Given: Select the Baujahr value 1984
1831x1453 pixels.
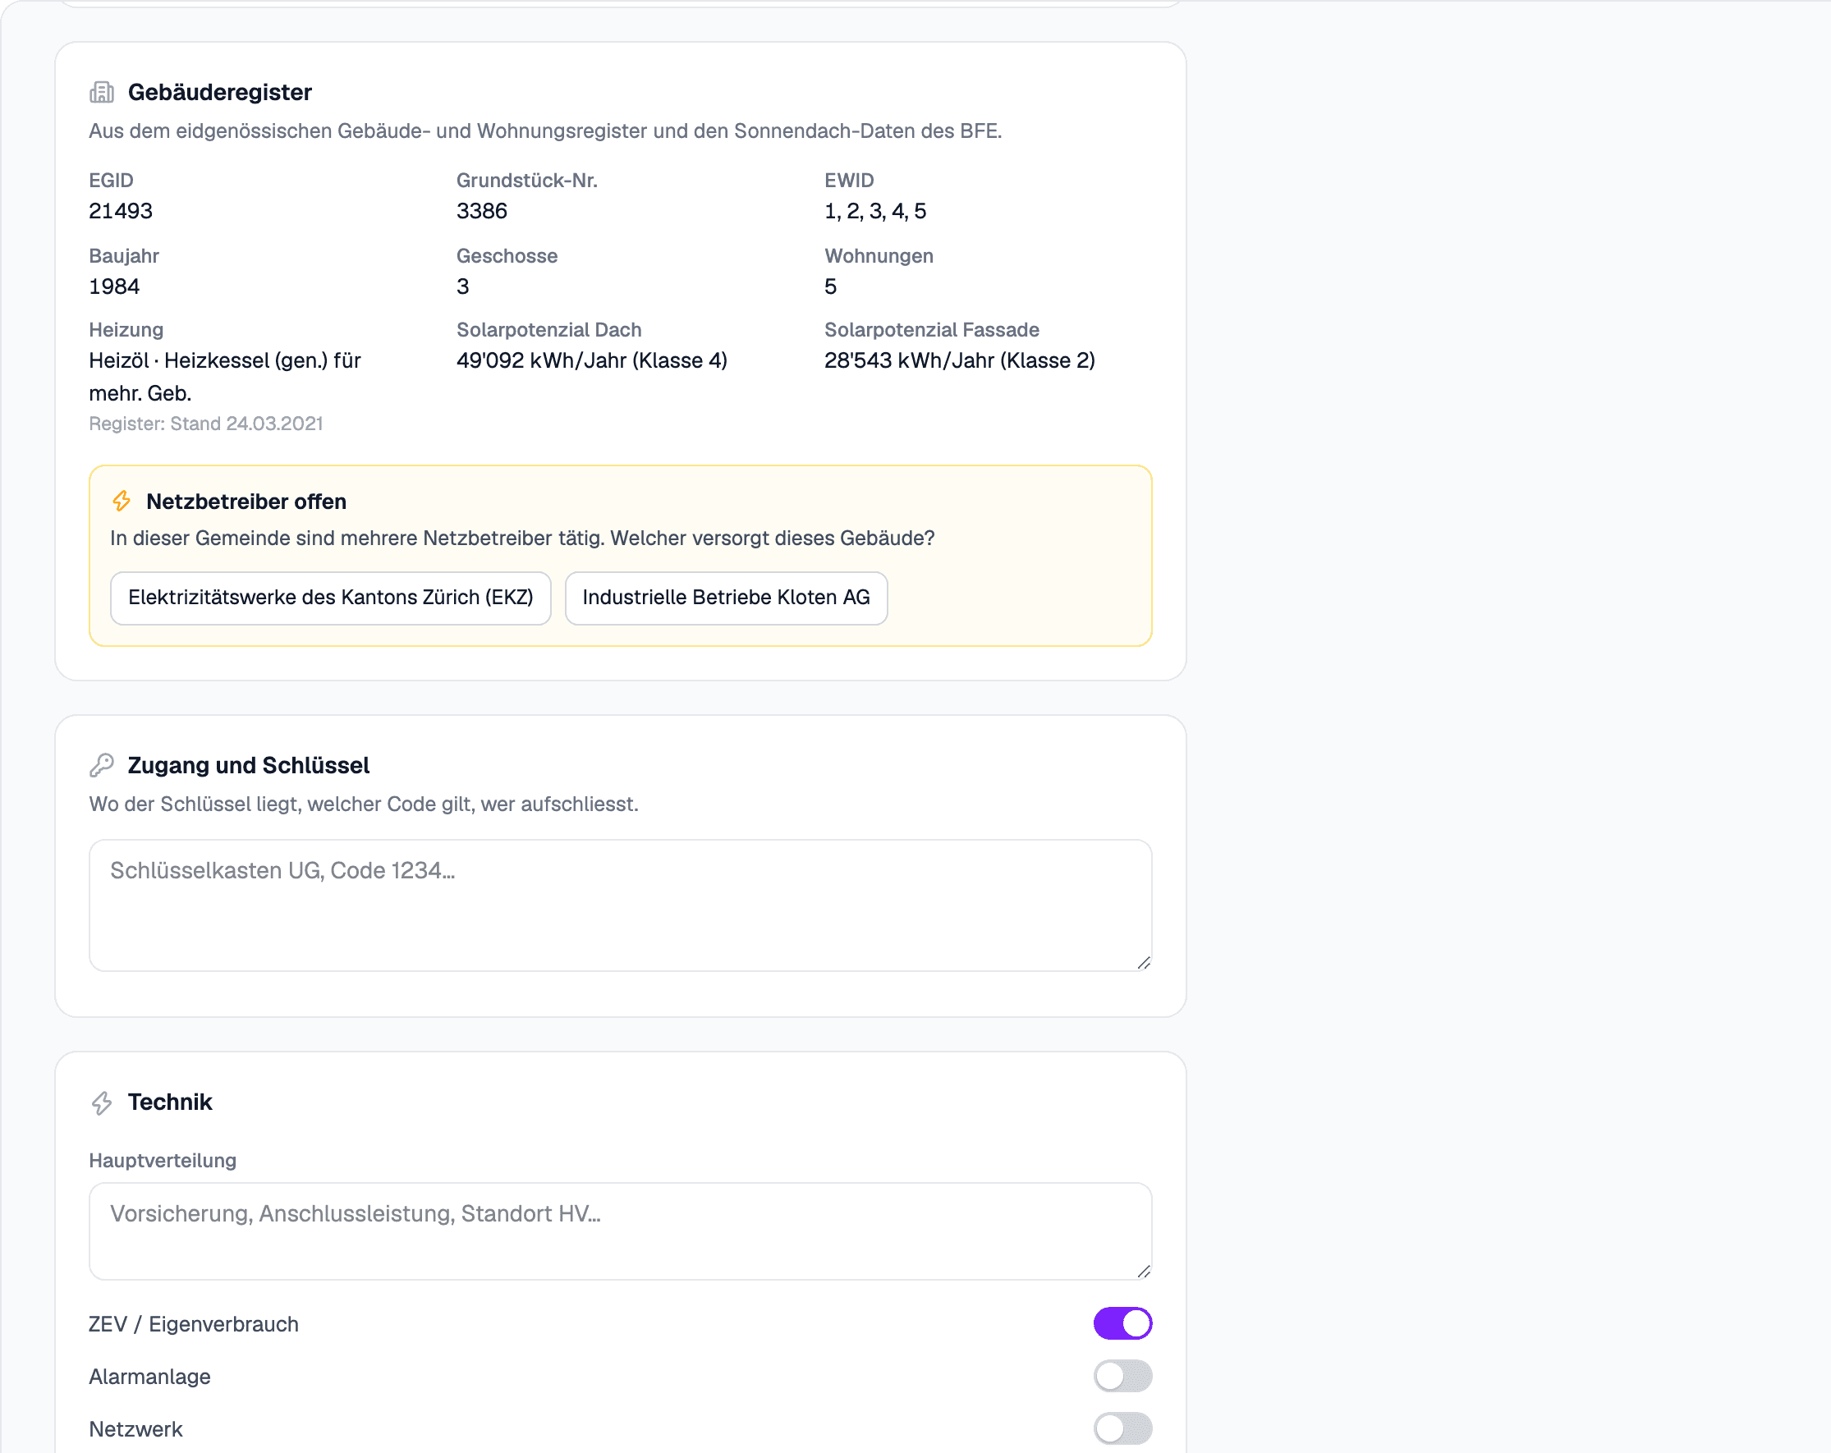Looking at the screenshot, I should tap(114, 287).
